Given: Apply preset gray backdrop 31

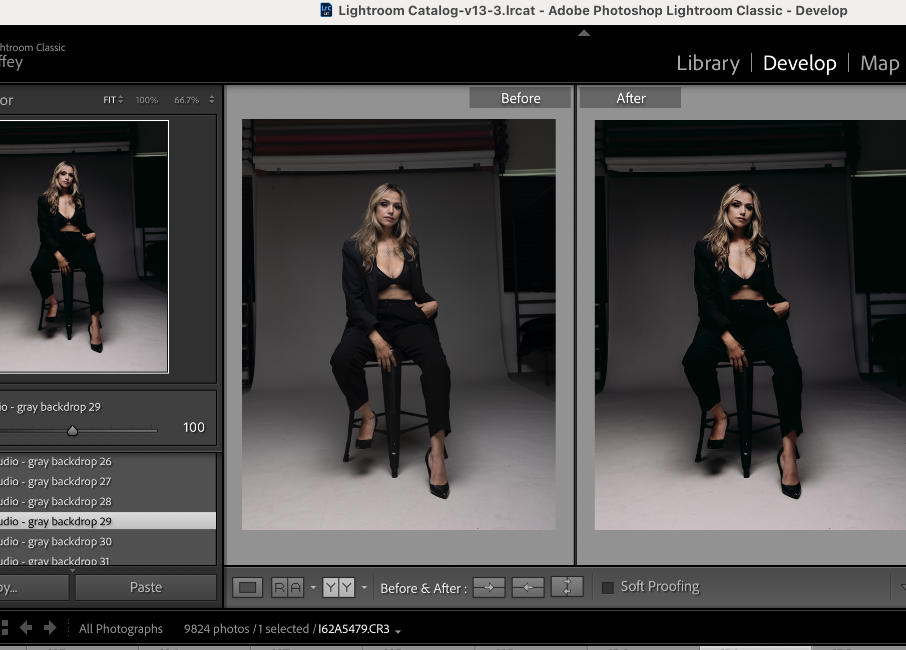Looking at the screenshot, I should tap(108, 560).
